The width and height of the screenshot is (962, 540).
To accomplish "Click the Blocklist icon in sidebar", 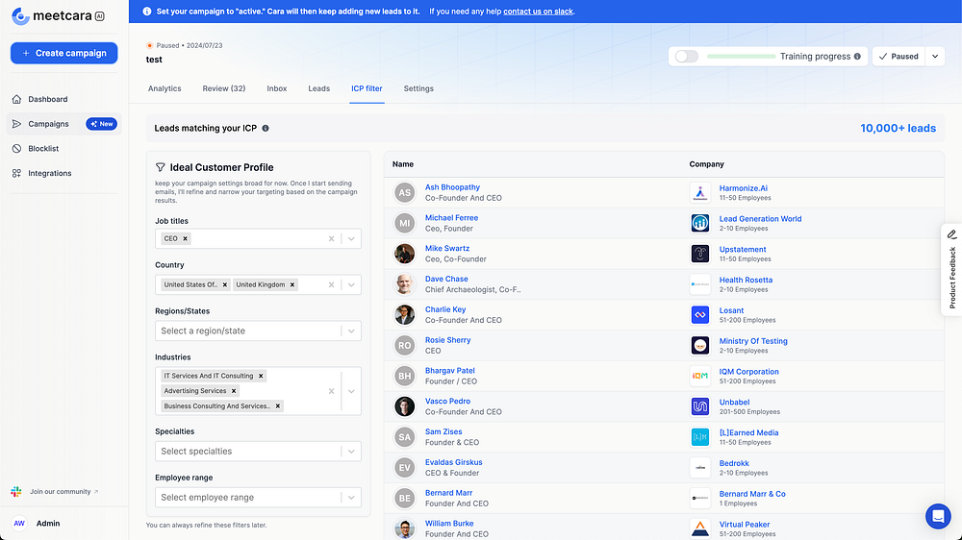I will (16, 148).
